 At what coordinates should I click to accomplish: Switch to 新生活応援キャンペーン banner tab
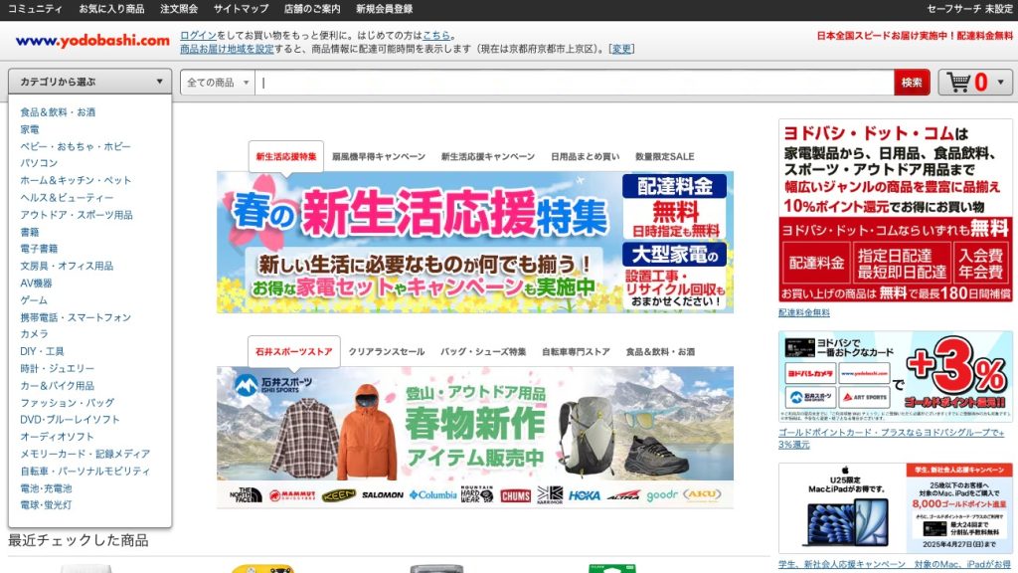point(488,156)
